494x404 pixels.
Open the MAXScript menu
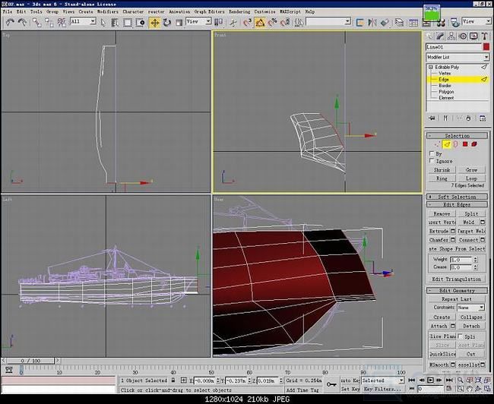pos(290,11)
